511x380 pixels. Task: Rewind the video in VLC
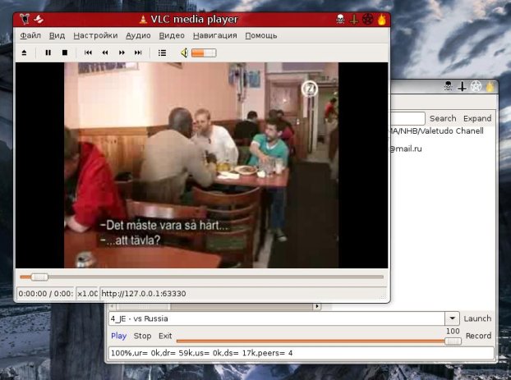point(105,53)
